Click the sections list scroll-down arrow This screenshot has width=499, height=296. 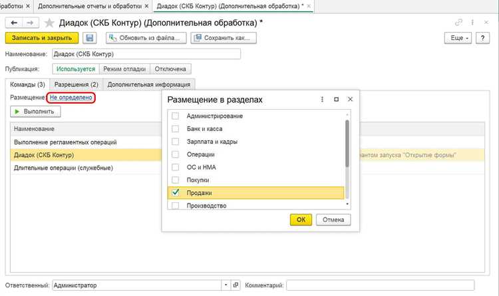click(x=347, y=204)
